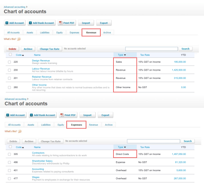This screenshot has height=188, width=204.
Task: Click the Shareholder Salary account link
Action: [x=42, y=161]
